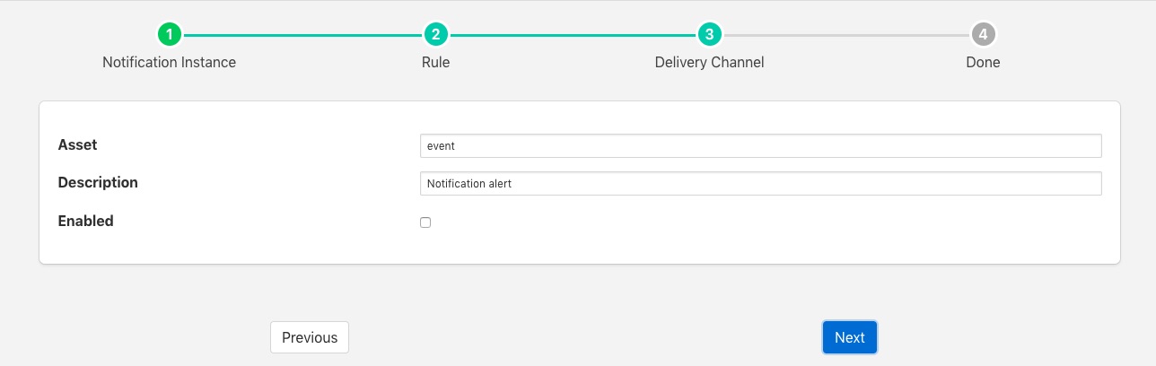The height and width of the screenshot is (366, 1156).
Task: Click the blue Next button
Action: [x=849, y=337]
